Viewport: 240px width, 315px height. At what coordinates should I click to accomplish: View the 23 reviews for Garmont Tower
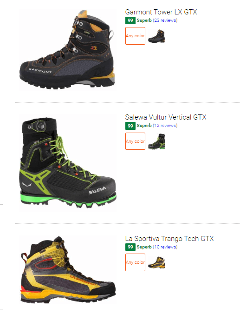[165, 20]
